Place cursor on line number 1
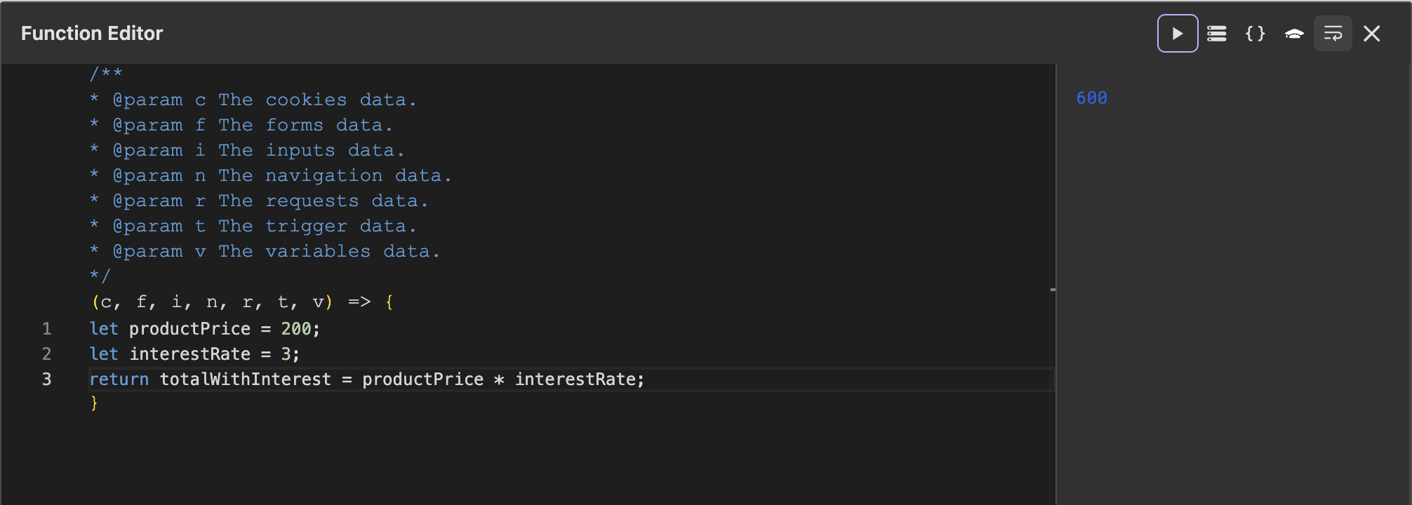The image size is (1412, 505). tap(47, 328)
